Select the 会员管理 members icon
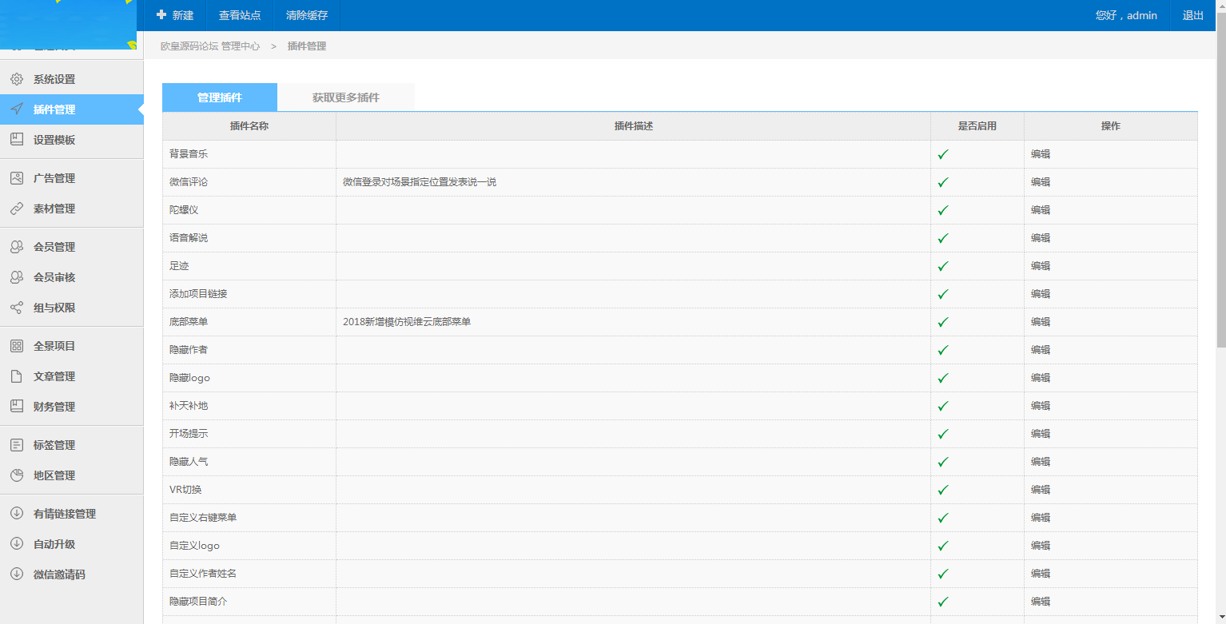Screen dimensions: 1226x624 (16, 246)
